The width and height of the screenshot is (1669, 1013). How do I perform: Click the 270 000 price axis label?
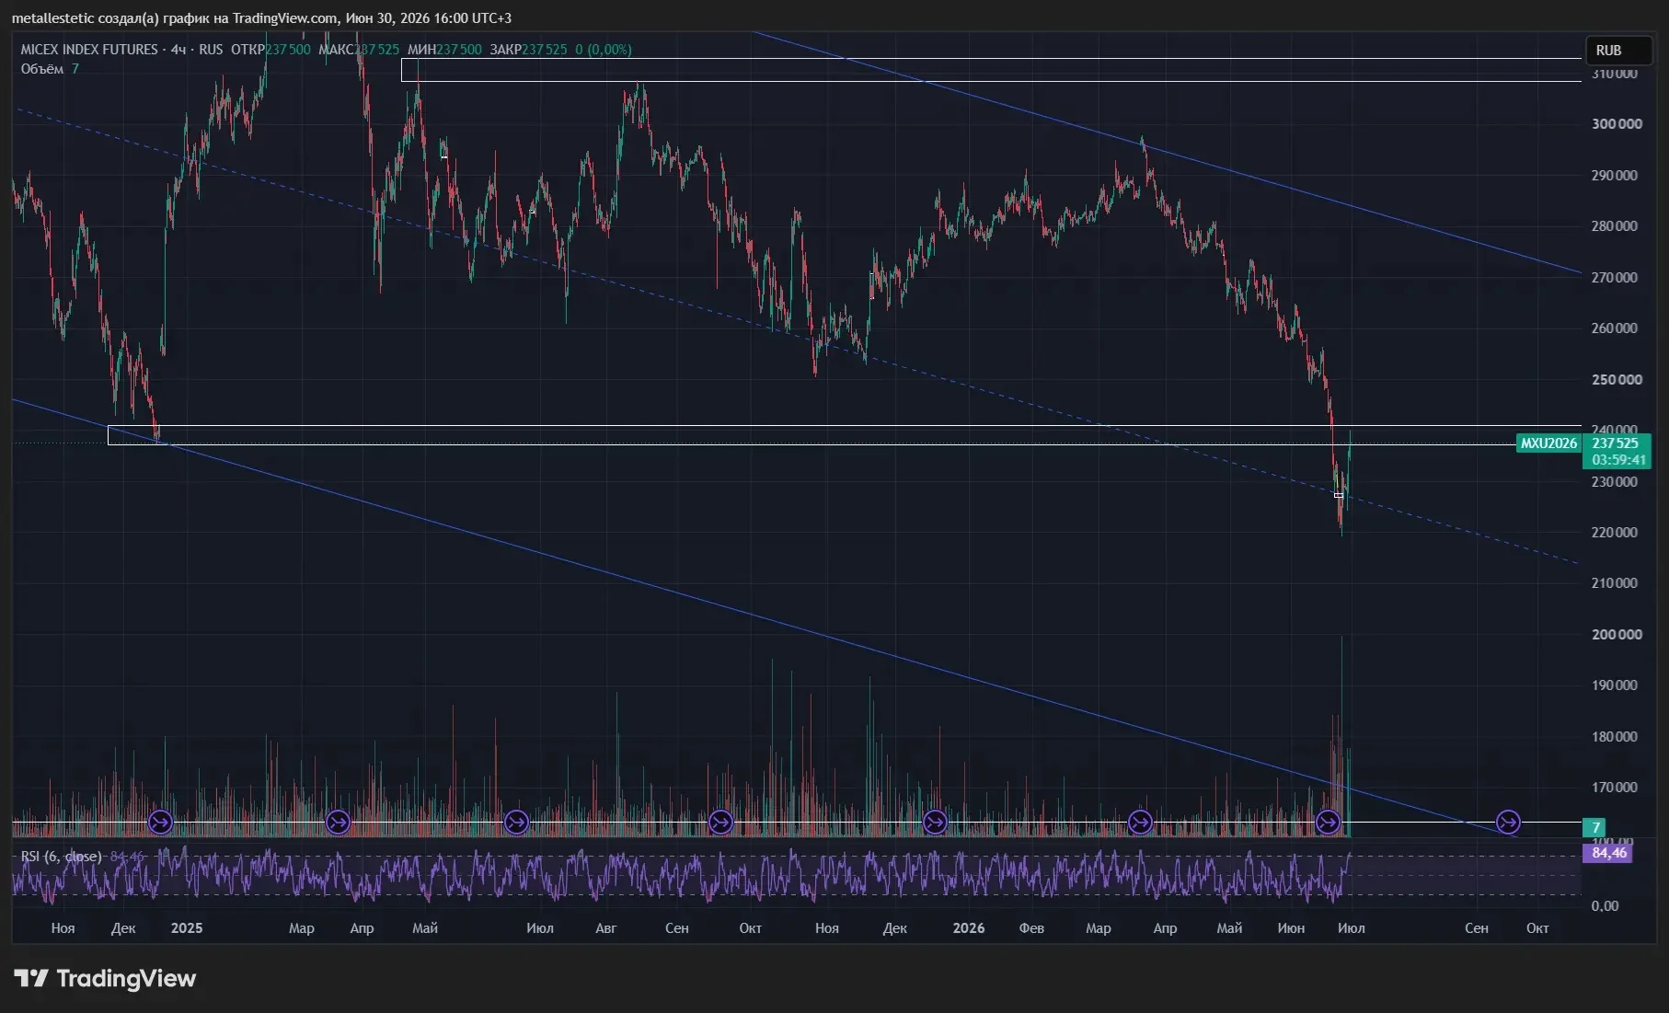[x=1615, y=278]
